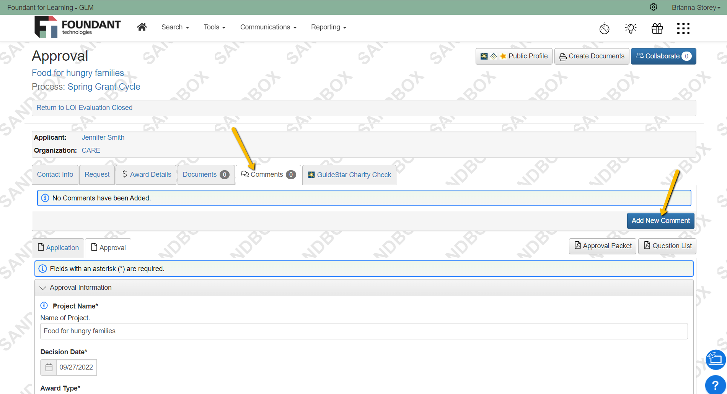Click the blue help question mark icon
The image size is (727, 394).
coord(715,385)
